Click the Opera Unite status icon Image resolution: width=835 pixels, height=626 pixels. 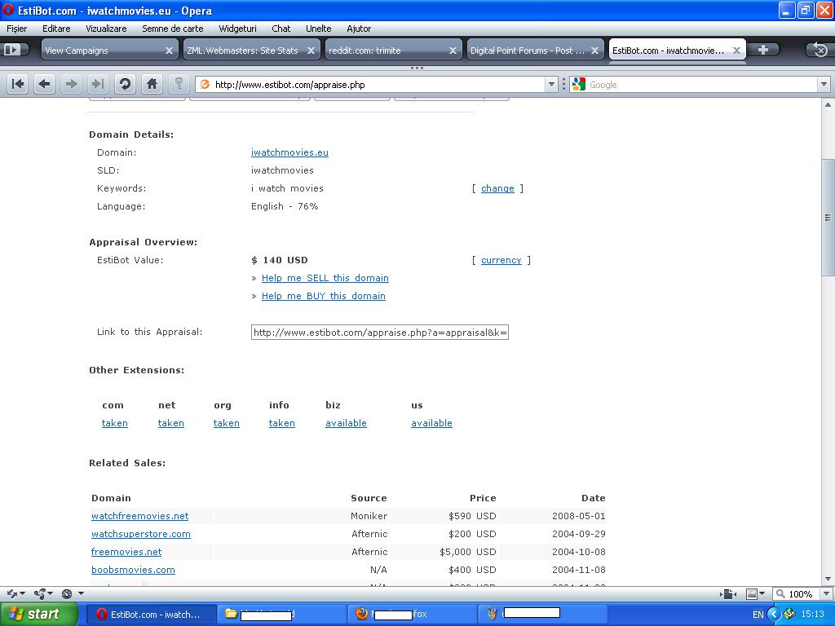[x=39, y=593]
